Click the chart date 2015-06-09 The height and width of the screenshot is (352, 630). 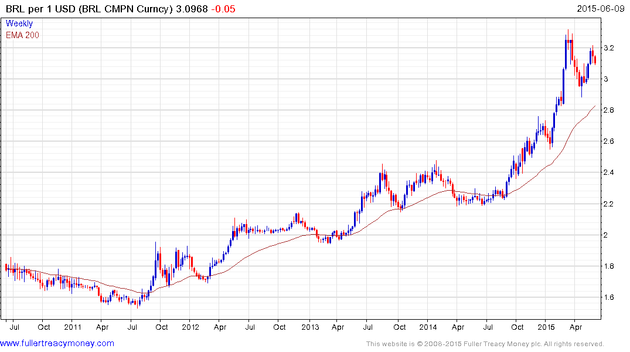coord(601,9)
